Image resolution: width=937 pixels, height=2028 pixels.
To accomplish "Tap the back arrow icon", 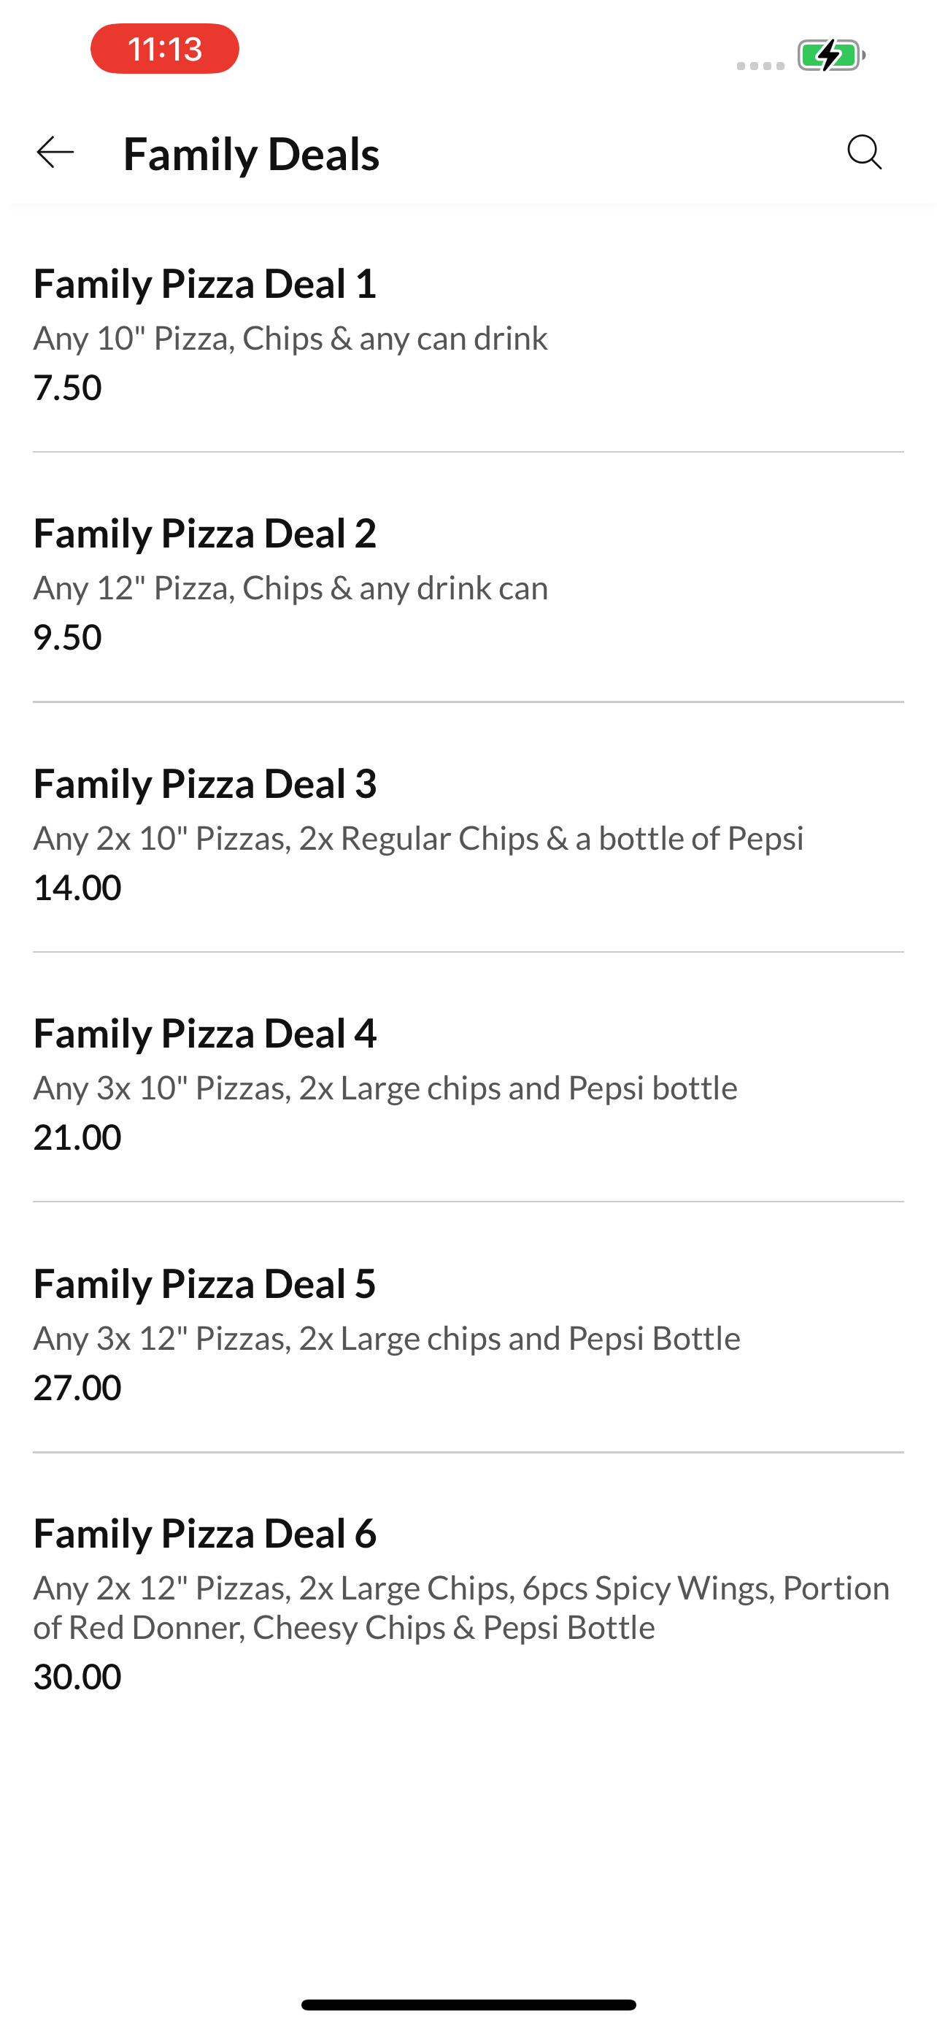I will click(55, 152).
